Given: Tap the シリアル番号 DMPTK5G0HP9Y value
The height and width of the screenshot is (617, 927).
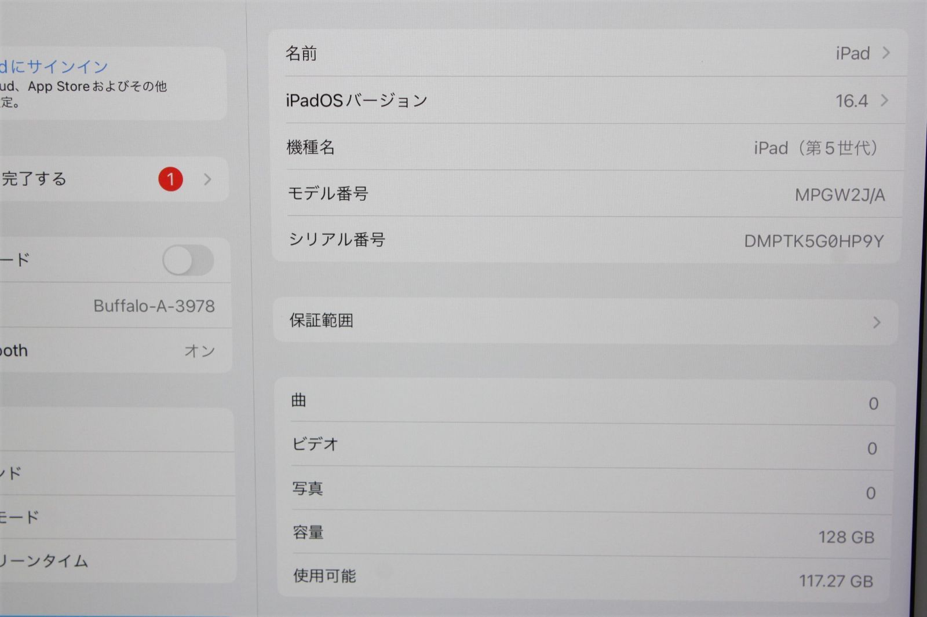Looking at the screenshot, I should tap(814, 241).
